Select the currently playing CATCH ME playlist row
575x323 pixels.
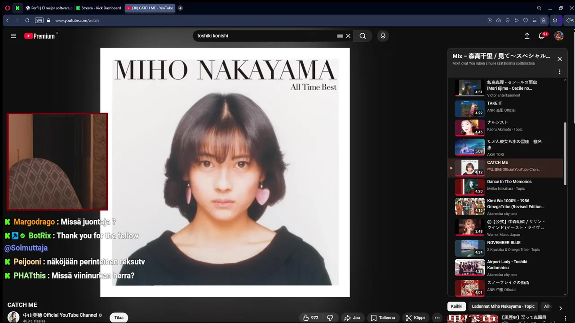[506, 168]
